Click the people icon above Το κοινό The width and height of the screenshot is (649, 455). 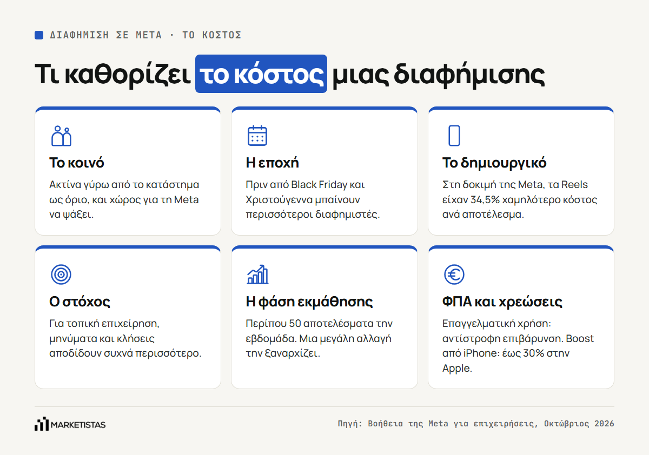tap(61, 136)
